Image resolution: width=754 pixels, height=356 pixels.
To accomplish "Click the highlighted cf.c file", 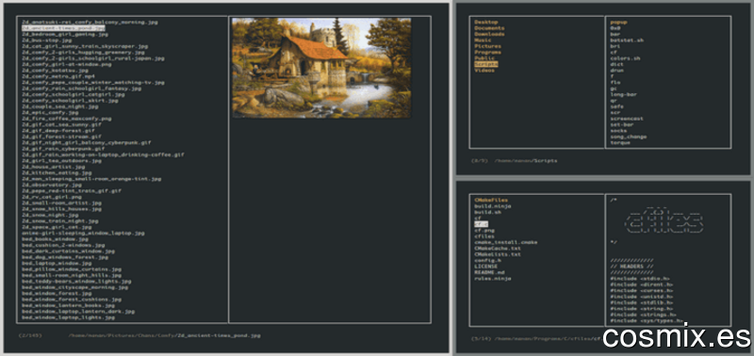I will [482, 224].
